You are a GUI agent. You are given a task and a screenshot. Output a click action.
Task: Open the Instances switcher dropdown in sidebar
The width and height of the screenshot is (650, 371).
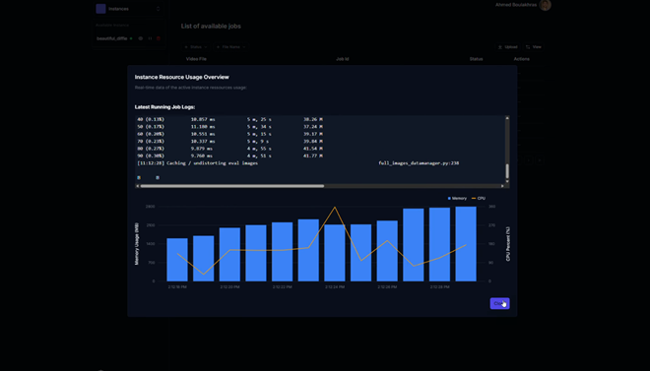click(x=128, y=9)
